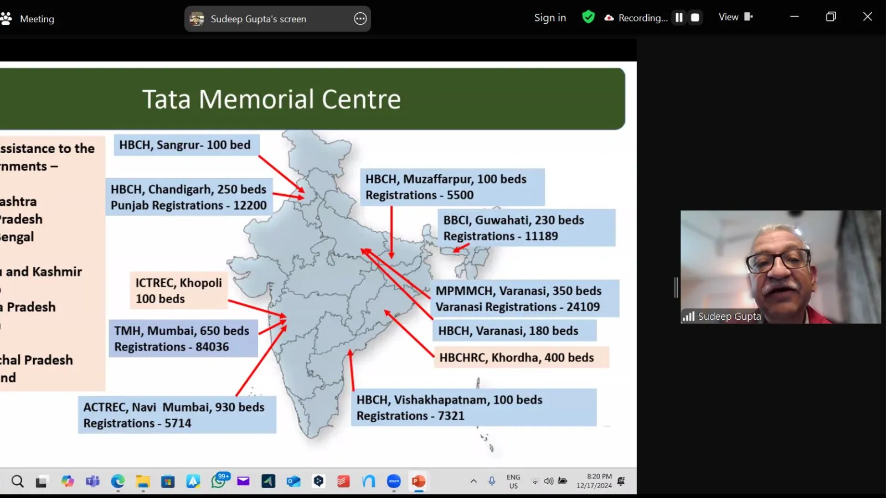Viewport: 886px width, 498px height.
Task: Click the ENG US language indicator
Action: [x=513, y=481]
